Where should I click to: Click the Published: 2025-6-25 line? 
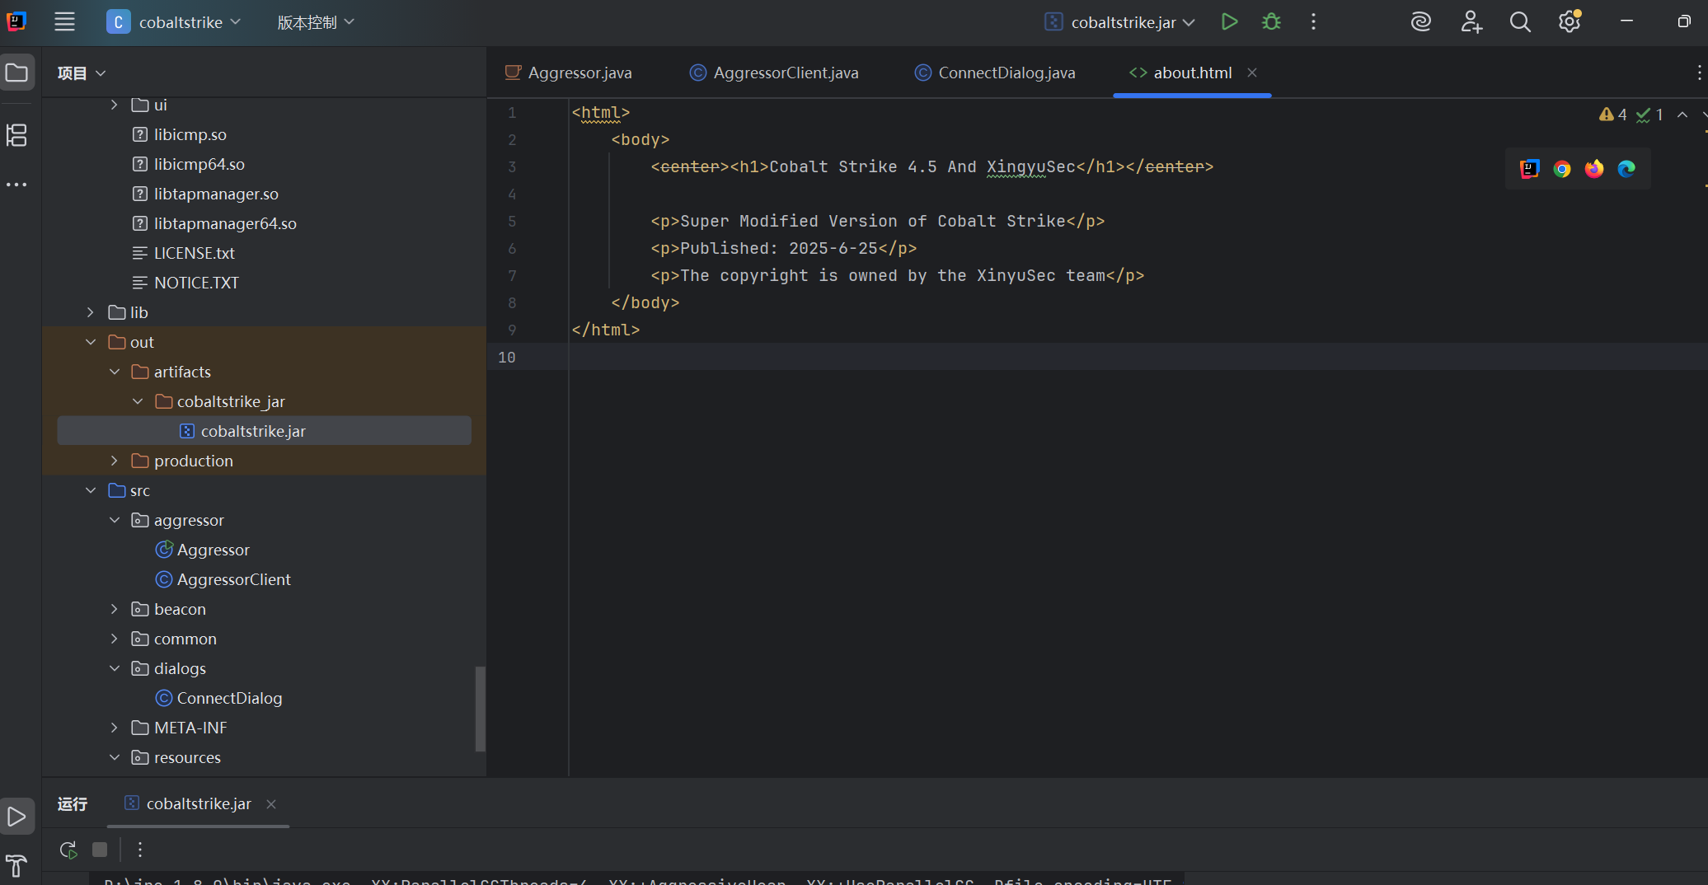click(784, 248)
